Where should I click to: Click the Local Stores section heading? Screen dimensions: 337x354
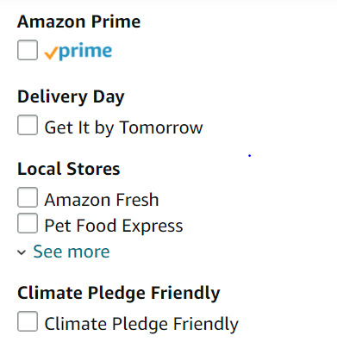68,169
